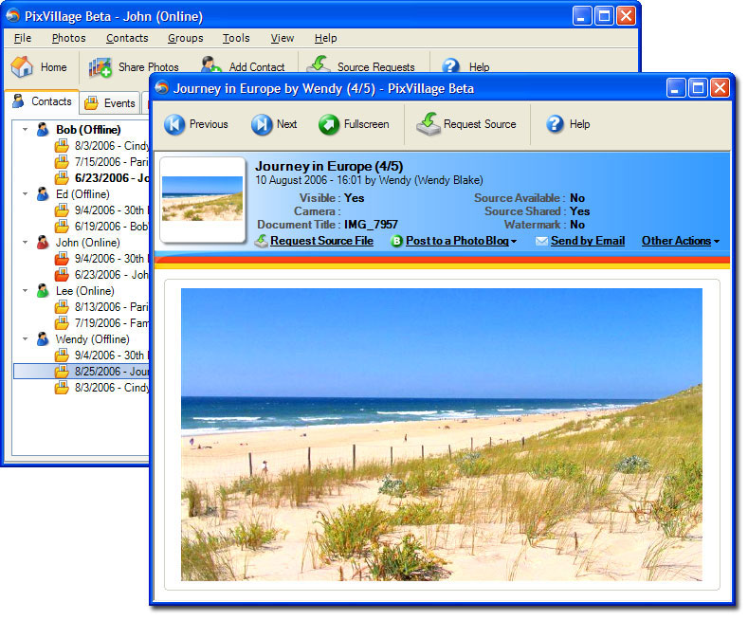Click the IMG_7957 document title value
The height and width of the screenshot is (620, 748).
371,225
